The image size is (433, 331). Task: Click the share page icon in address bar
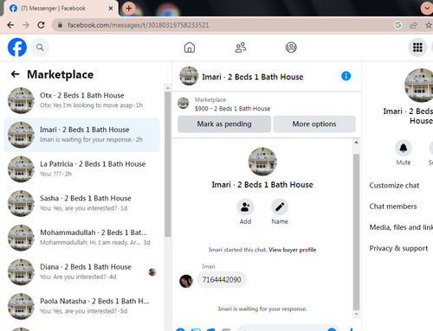(413, 25)
